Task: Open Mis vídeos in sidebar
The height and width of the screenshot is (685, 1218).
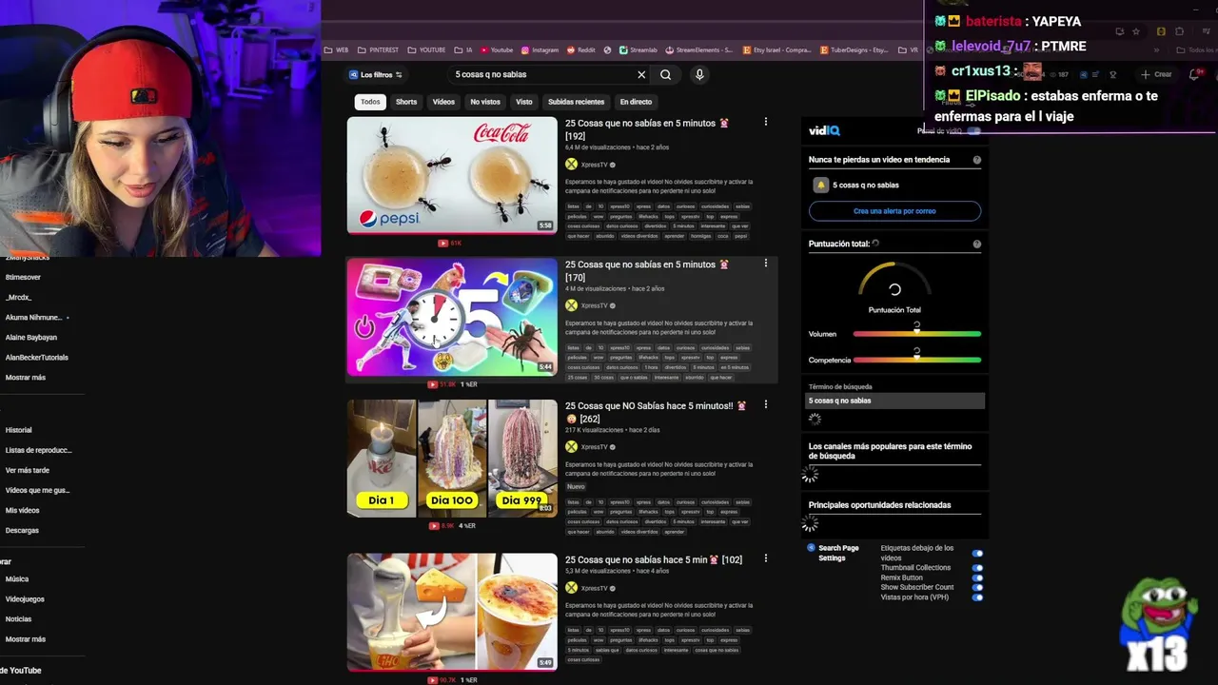Action: (23, 510)
